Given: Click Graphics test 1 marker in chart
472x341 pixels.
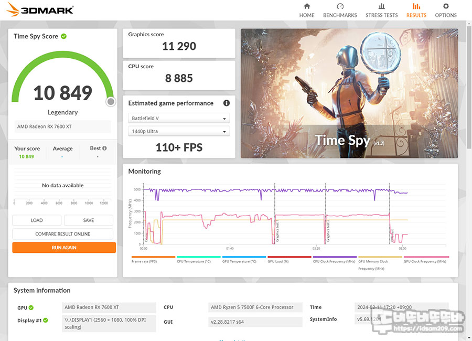Looking at the screenshot, I should tap(277, 232).
